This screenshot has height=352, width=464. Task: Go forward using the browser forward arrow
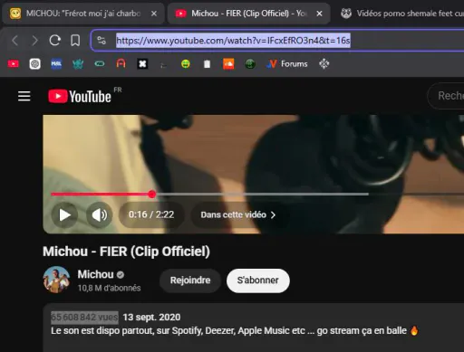(35, 40)
